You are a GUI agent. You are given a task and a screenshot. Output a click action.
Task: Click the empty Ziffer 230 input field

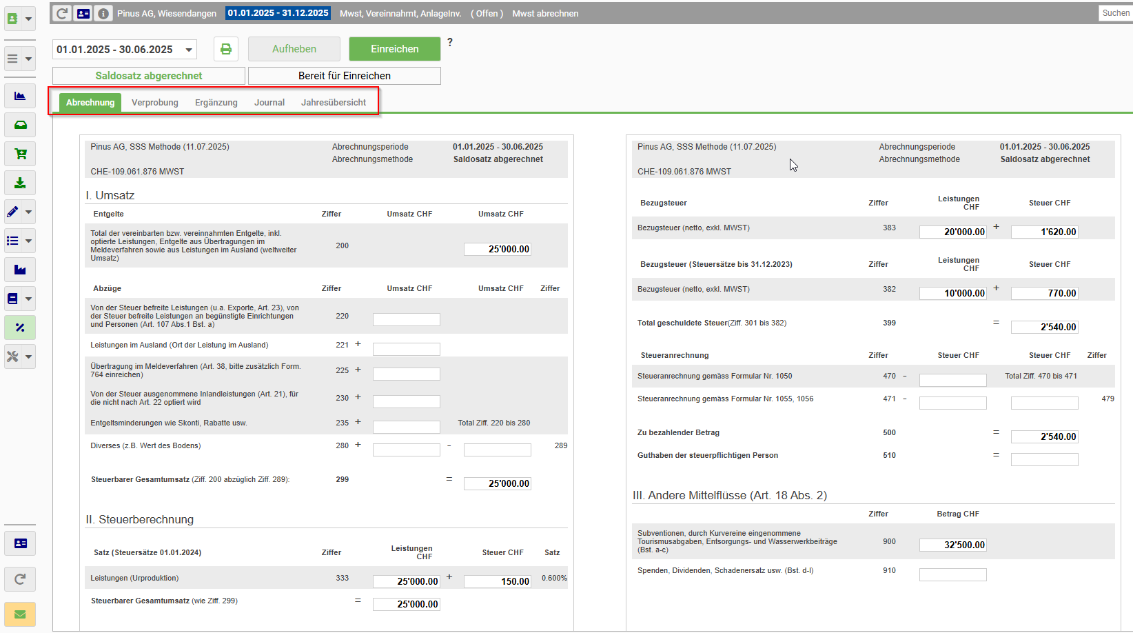(x=407, y=401)
